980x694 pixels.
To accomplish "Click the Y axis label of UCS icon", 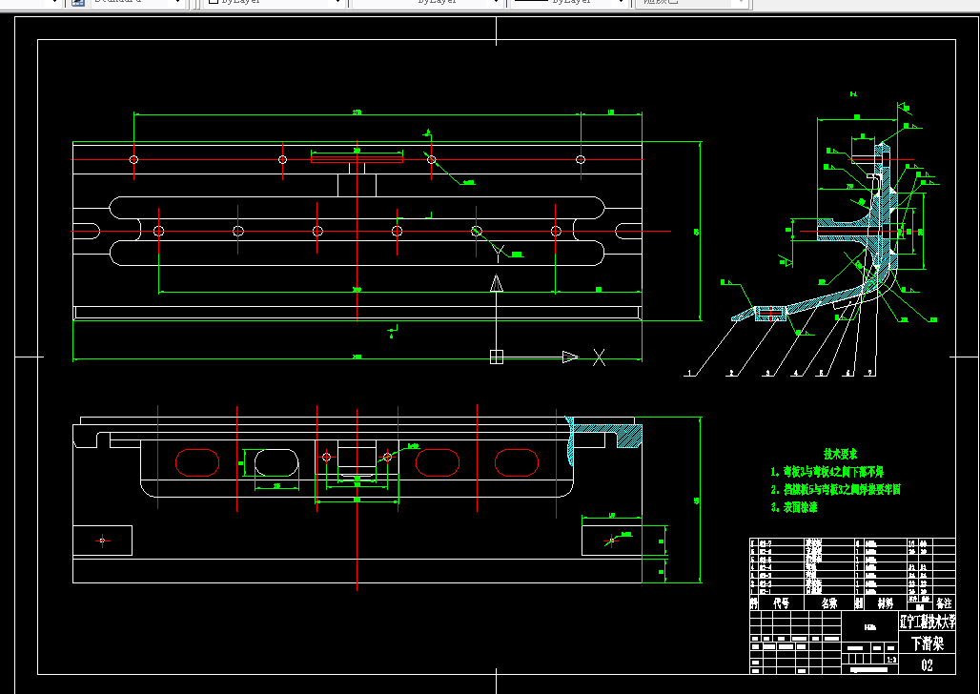I will pos(499,254).
